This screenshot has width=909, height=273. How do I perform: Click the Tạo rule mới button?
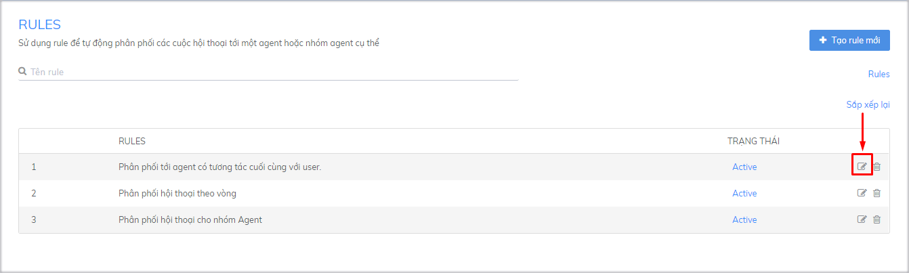click(849, 41)
